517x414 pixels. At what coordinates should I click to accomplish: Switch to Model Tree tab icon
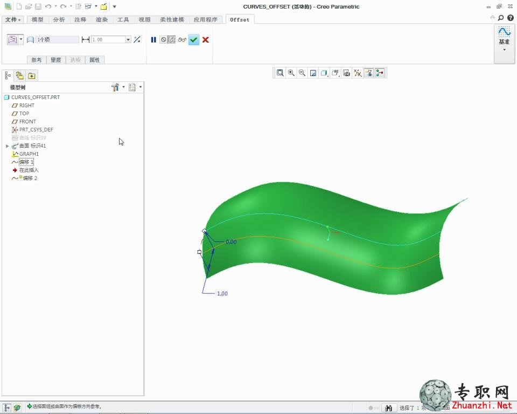(8, 75)
